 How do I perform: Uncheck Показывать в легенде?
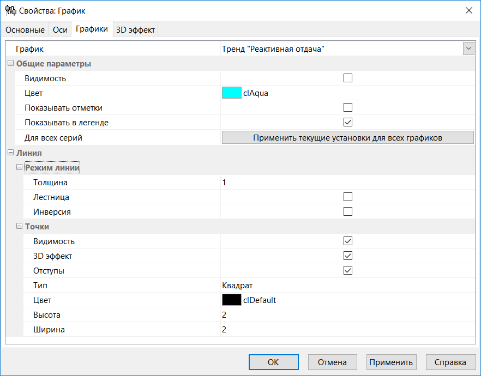(x=347, y=122)
